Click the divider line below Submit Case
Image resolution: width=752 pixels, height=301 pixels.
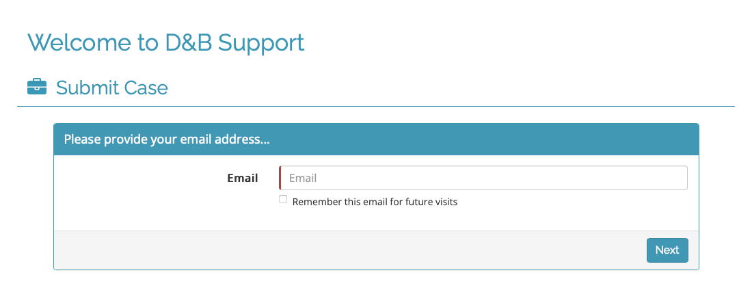(376, 106)
